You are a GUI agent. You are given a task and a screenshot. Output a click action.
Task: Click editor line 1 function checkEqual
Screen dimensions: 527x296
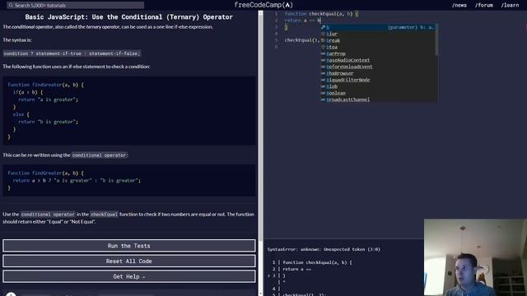(321, 14)
